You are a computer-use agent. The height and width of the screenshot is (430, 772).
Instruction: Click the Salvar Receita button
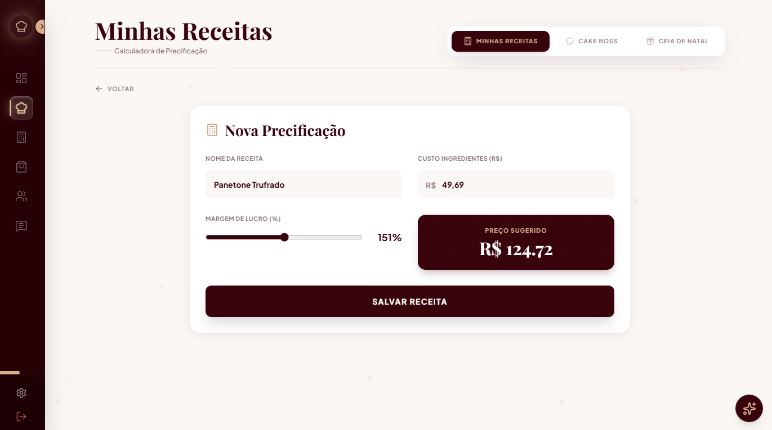point(409,302)
